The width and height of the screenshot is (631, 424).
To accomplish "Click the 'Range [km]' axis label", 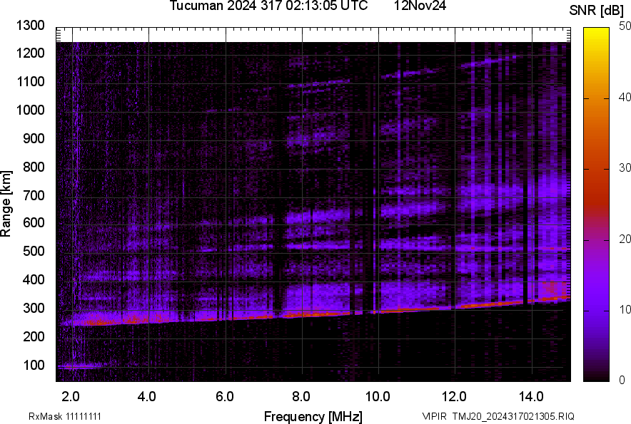I will tap(6, 203).
